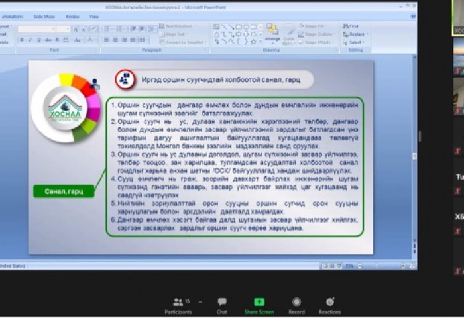Open the View ribbon tab
Screen dimensions: 464x318
pyautogui.click(x=94, y=17)
